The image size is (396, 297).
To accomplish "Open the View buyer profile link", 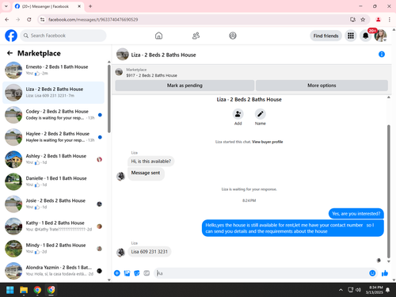I will (x=267, y=142).
